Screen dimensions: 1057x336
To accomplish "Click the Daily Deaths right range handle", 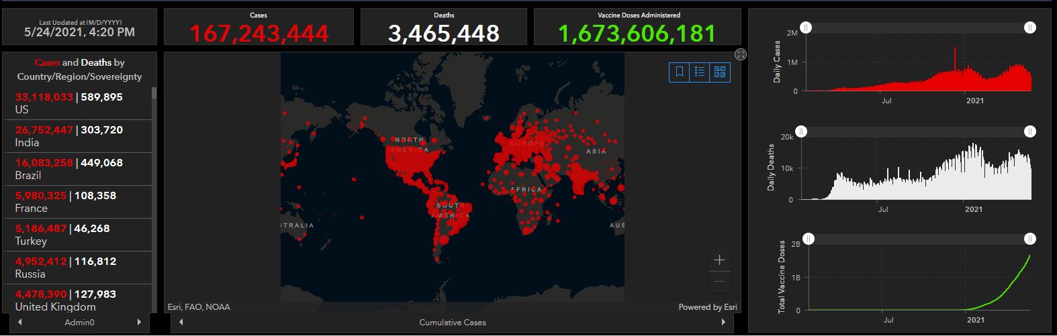I will [x=1030, y=131].
